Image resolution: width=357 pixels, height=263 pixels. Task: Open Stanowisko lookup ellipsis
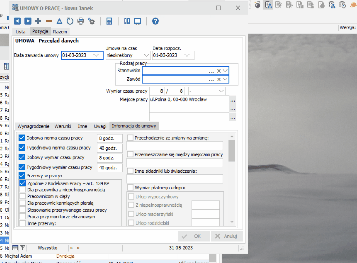(211, 72)
